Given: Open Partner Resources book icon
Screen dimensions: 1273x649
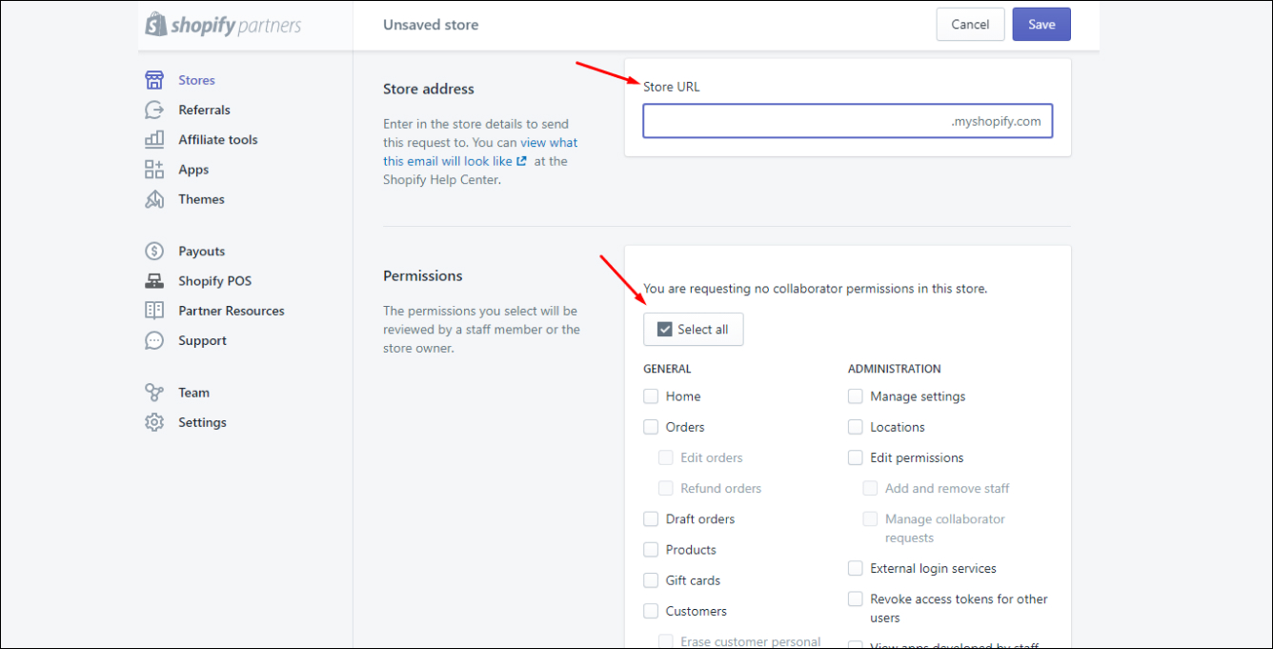Looking at the screenshot, I should pyautogui.click(x=154, y=311).
